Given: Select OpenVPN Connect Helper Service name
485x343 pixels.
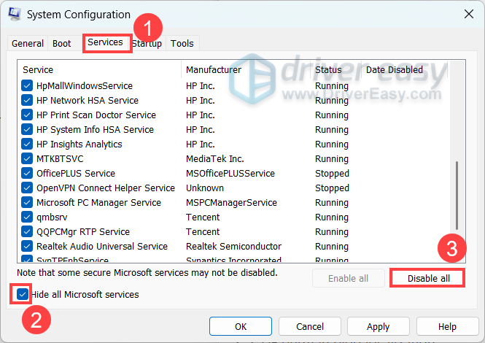Looking at the screenshot, I should 106,188.
